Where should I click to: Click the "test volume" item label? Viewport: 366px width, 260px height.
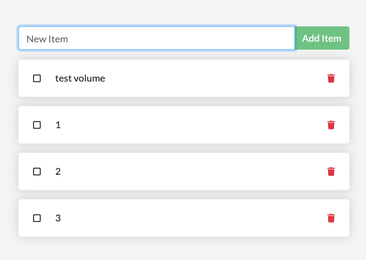(80, 78)
